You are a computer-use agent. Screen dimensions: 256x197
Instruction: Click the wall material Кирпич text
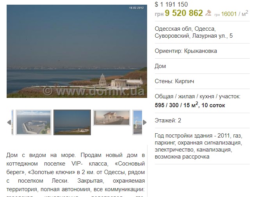[x=185, y=81]
